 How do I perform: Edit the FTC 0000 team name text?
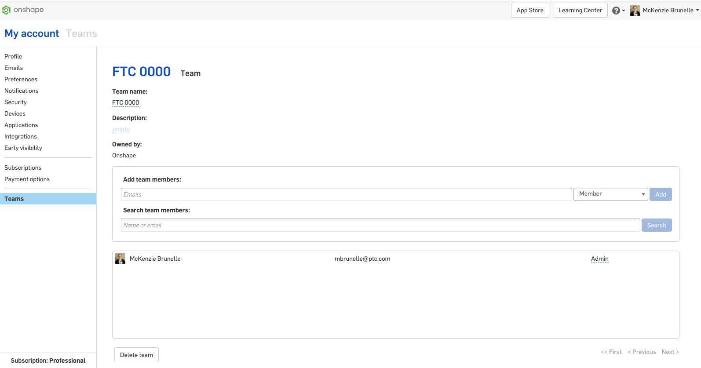pos(125,102)
